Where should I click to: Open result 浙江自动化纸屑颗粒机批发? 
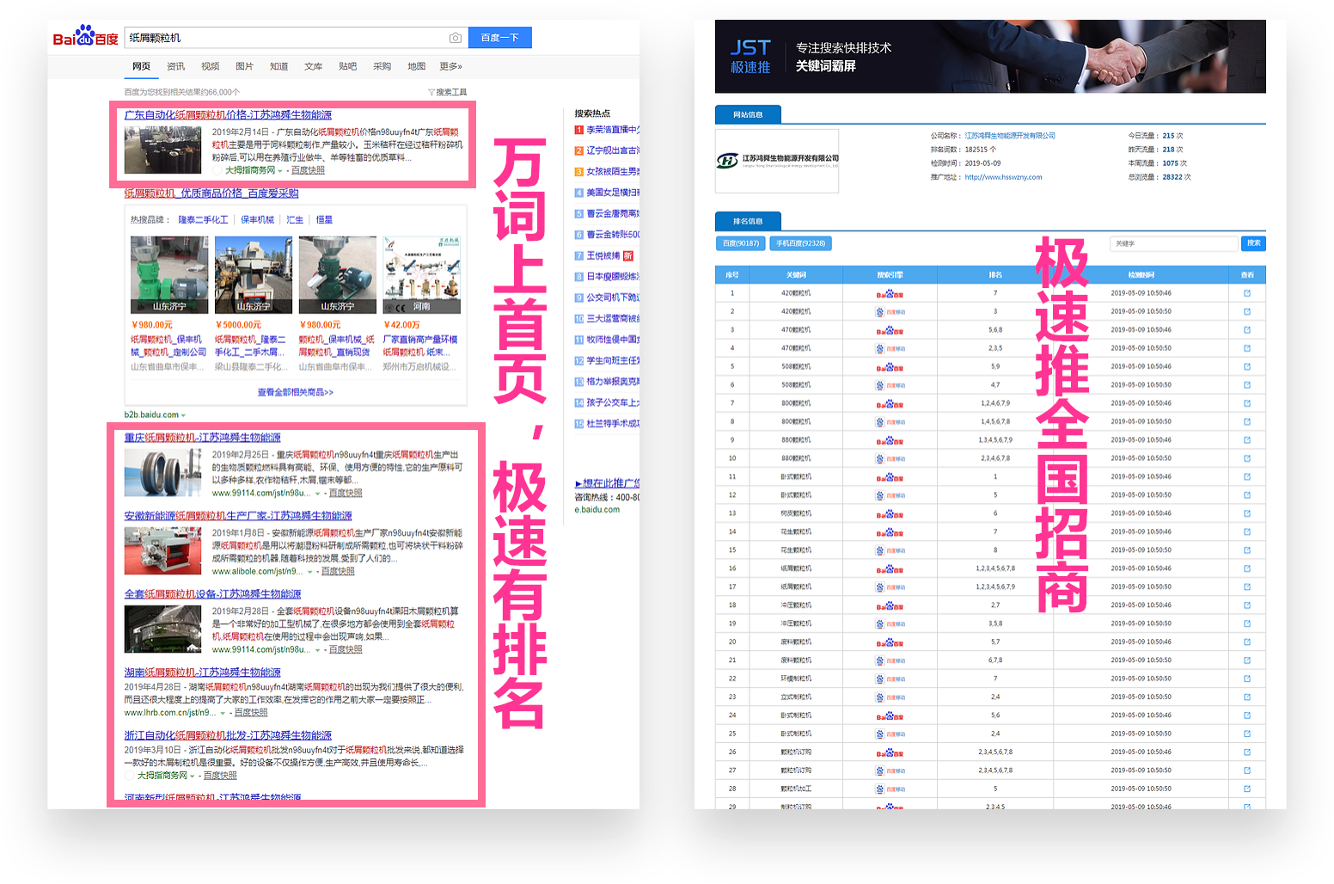point(228,735)
